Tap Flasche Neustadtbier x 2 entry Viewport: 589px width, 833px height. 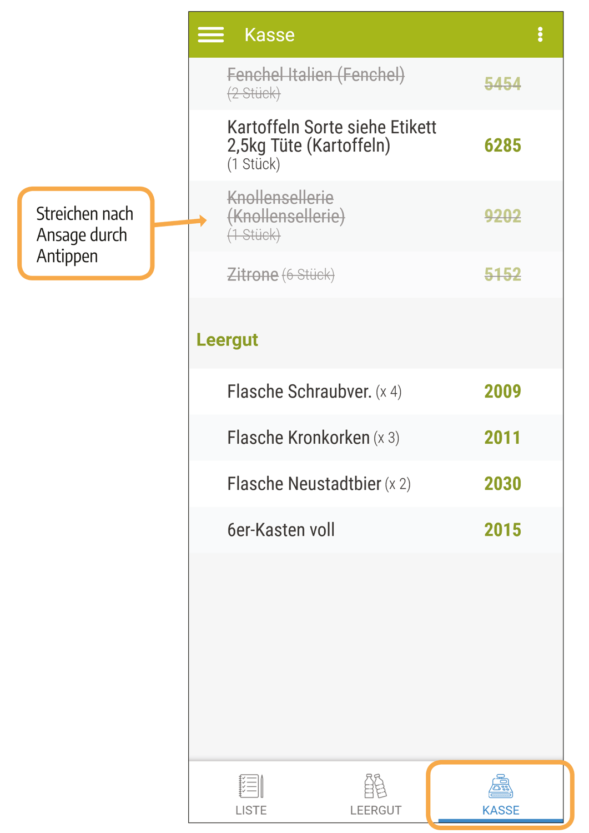coord(376,484)
